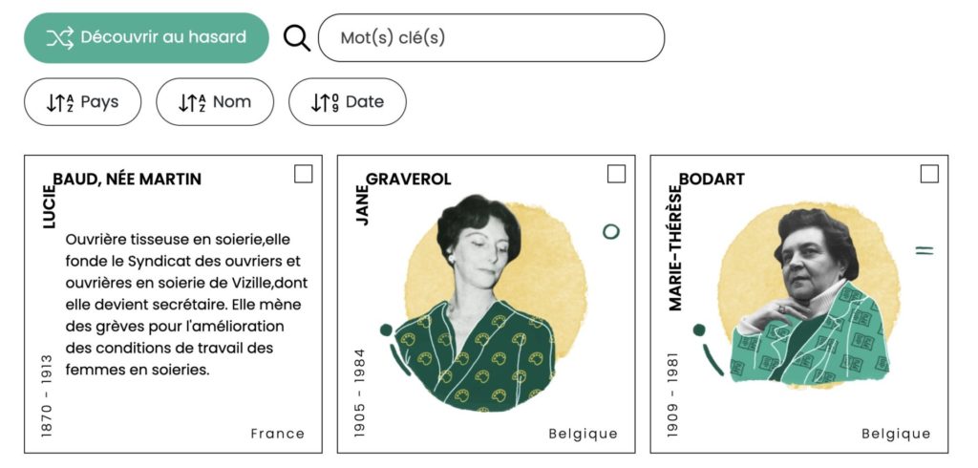Click the A-Z sort icon beside Nom
978x468 pixels.
point(193,102)
